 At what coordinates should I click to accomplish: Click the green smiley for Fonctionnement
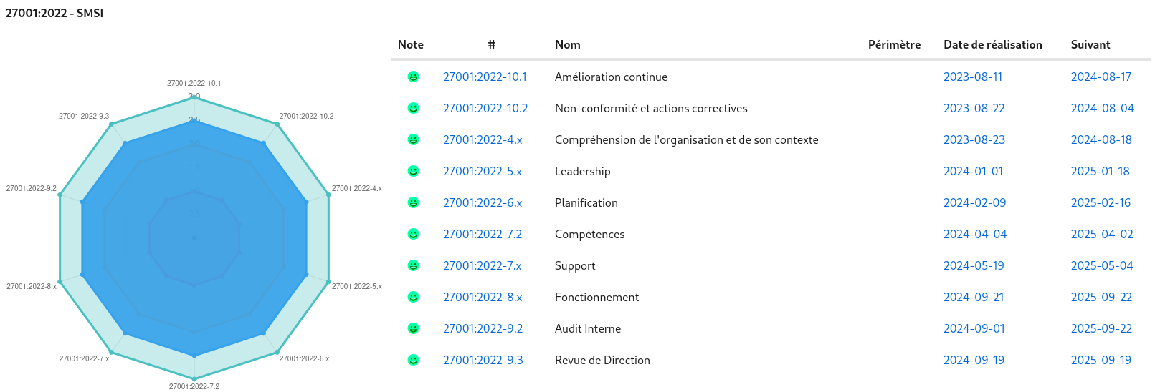(413, 297)
